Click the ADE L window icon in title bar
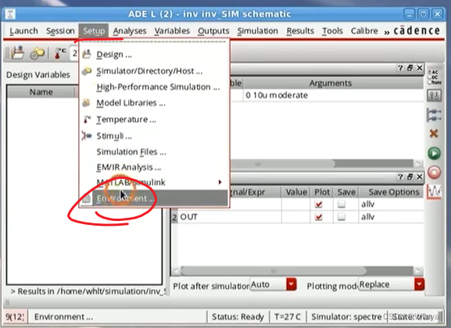This screenshot has height=328, width=451. [10, 14]
